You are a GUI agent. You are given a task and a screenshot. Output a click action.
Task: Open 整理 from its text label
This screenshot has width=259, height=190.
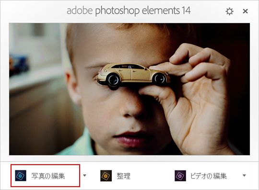tap(124, 176)
